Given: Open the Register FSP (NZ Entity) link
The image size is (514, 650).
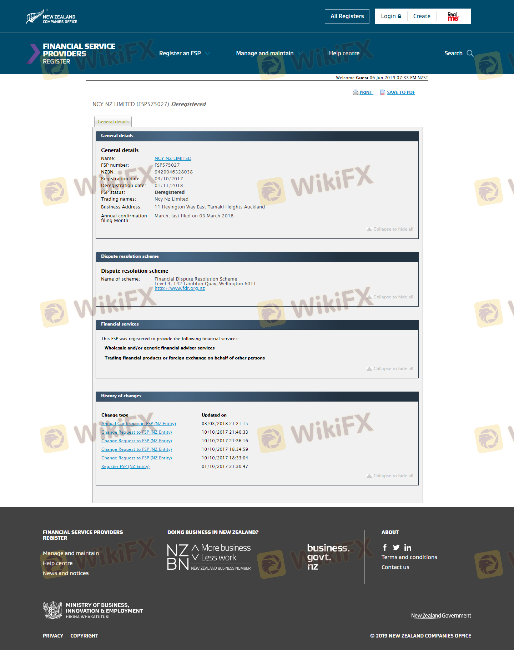Looking at the screenshot, I should [x=125, y=467].
